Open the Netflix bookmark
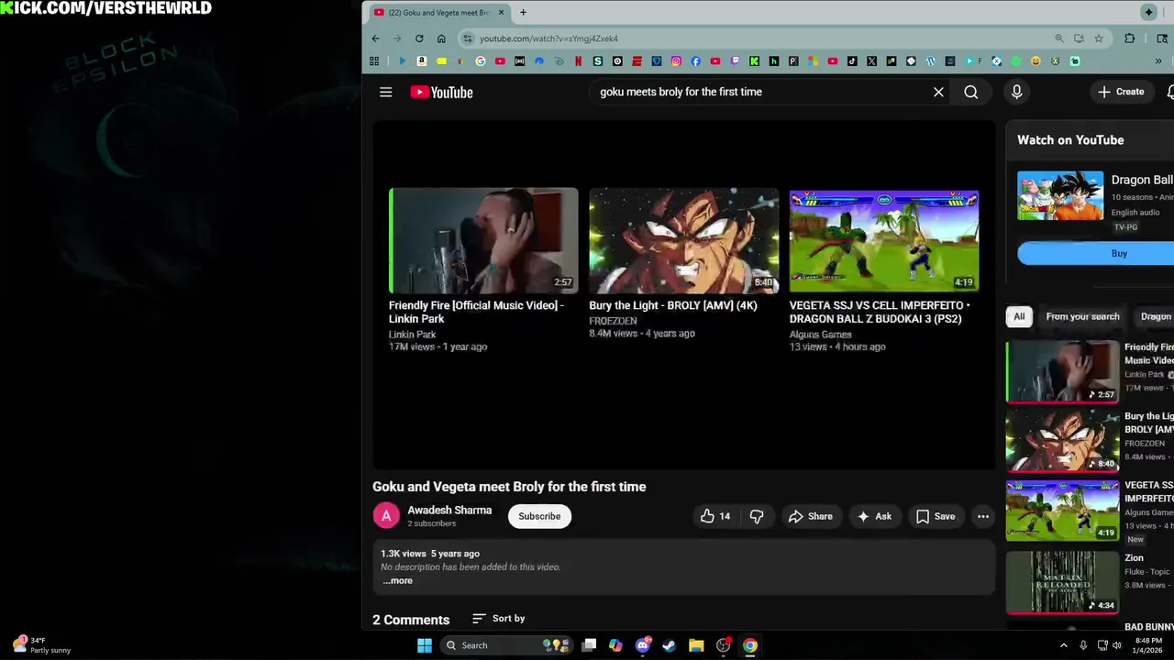The width and height of the screenshot is (1174, 660). pyautogui.click(x=578, y=61)
